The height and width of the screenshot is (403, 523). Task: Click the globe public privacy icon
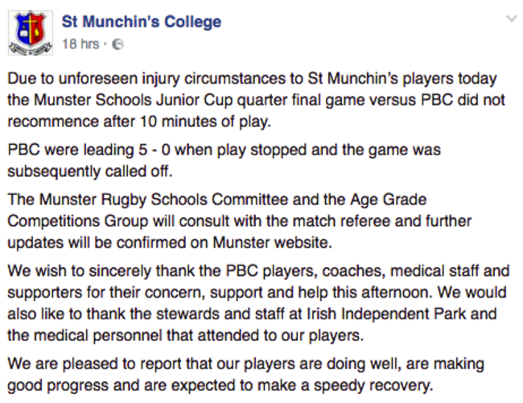point(117,44)
